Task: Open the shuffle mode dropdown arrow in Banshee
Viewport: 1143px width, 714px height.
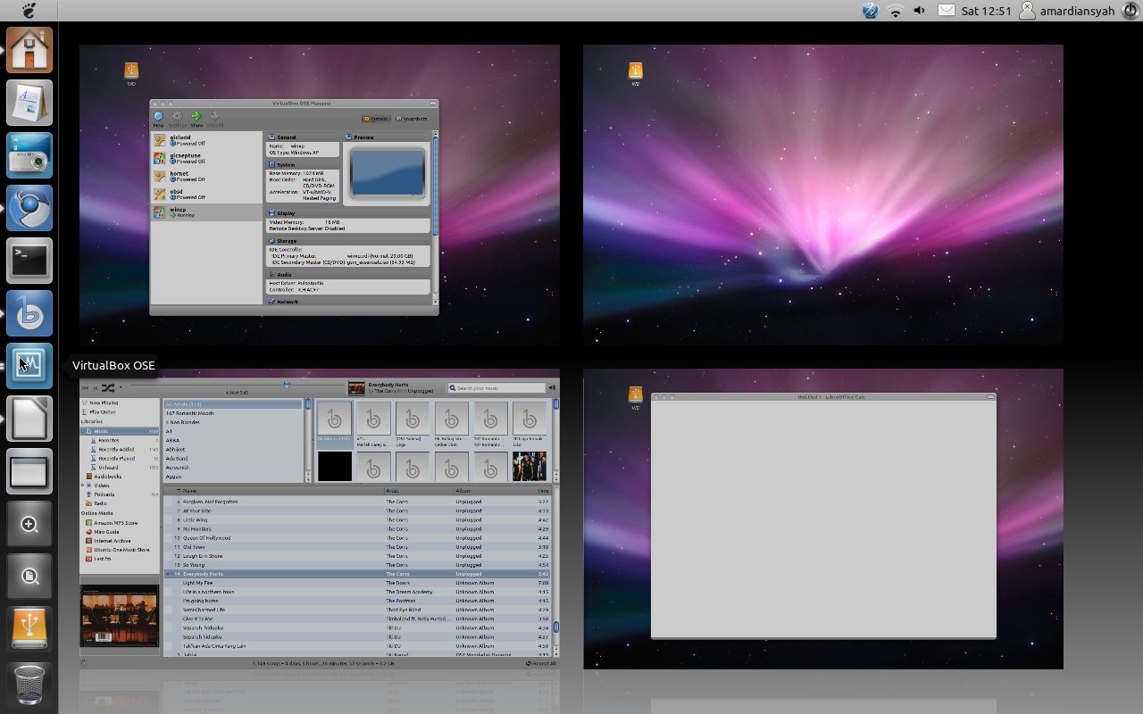Action: (x=121, y=387)
